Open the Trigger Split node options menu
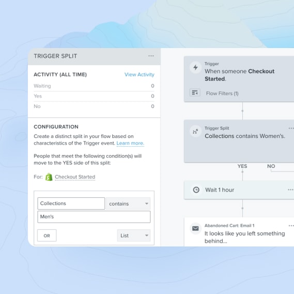Viewport: 294px width, 294px height. [x=291, y=129]
